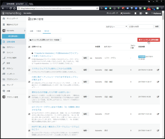Click the 設定 wrench icon
Image resolution: width=165 pixels, height=139 pixels.
coord(4,63)
